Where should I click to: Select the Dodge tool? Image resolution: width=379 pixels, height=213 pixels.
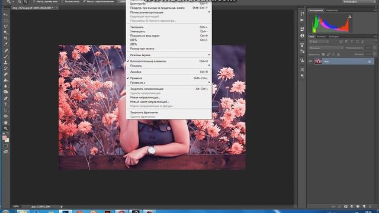[5, 92]
